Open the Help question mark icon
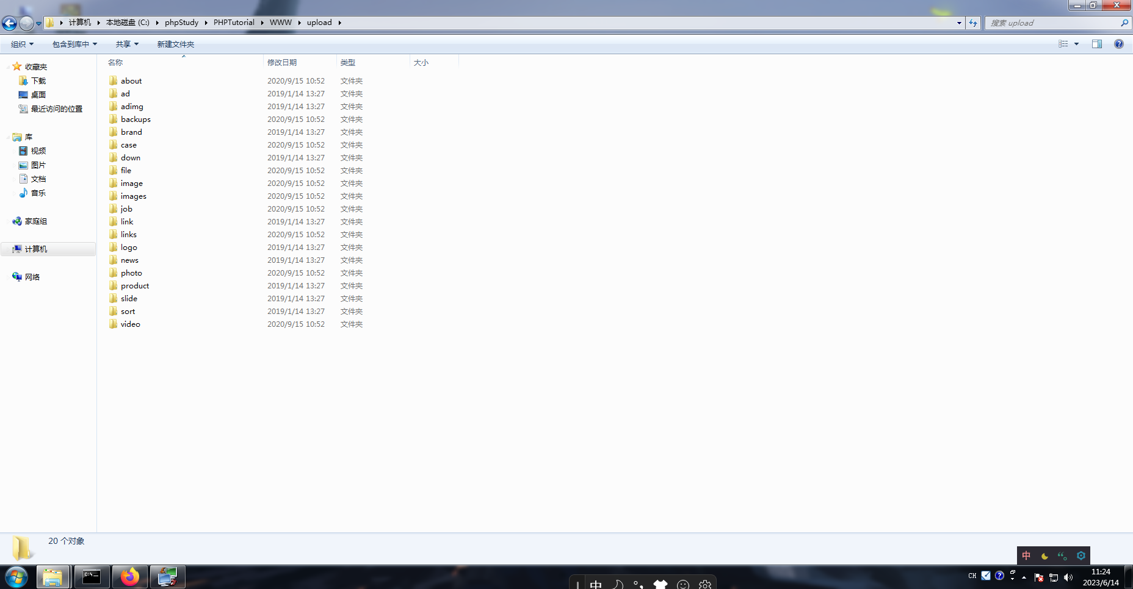Image resolution: width=1133 pixels, height=589 pixels. (x=1119, y=43)
